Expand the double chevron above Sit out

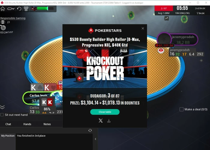point(2,107)
